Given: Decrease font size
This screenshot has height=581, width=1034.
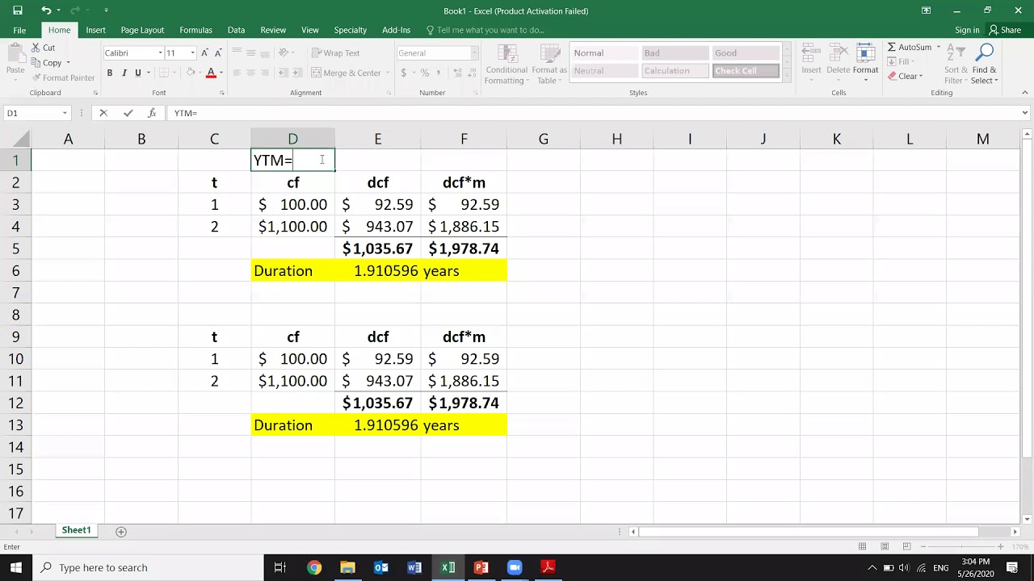Looking at the screenshot, I should tap(218, 52).
